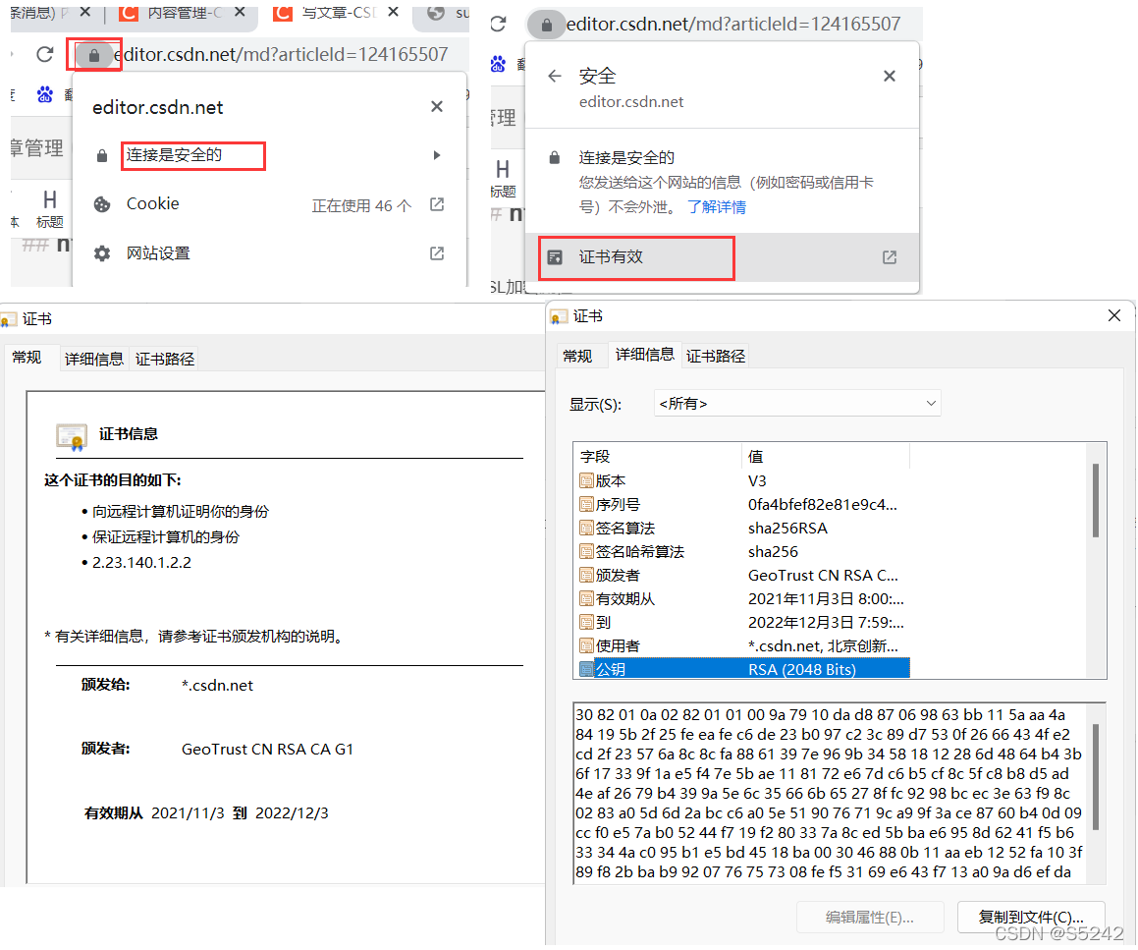Viewport: 1138px width, 950px height.
Task: Select 证书路径 tab in right 证书 dialog
Action: (x=716, y=356)
